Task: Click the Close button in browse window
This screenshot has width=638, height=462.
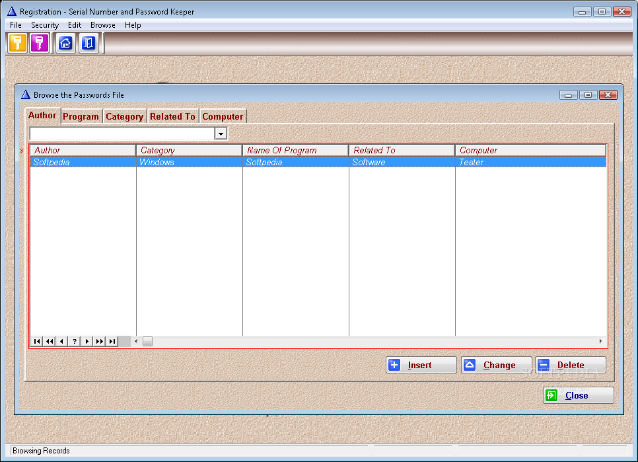Action: pos(578,395)
